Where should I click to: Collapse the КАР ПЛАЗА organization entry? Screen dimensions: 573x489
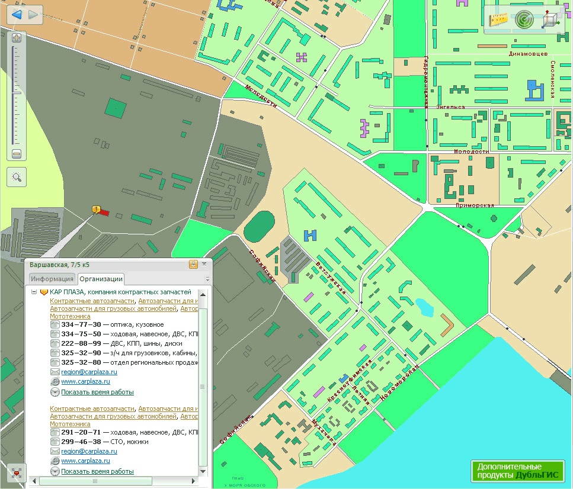tap(34, 292)
